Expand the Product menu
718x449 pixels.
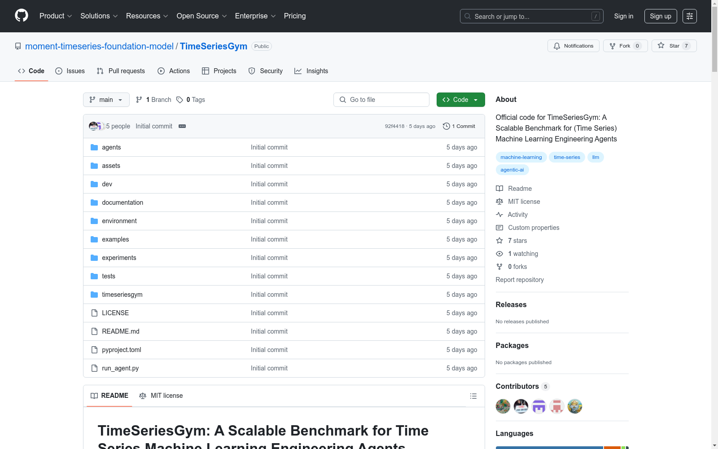[56, 16]
